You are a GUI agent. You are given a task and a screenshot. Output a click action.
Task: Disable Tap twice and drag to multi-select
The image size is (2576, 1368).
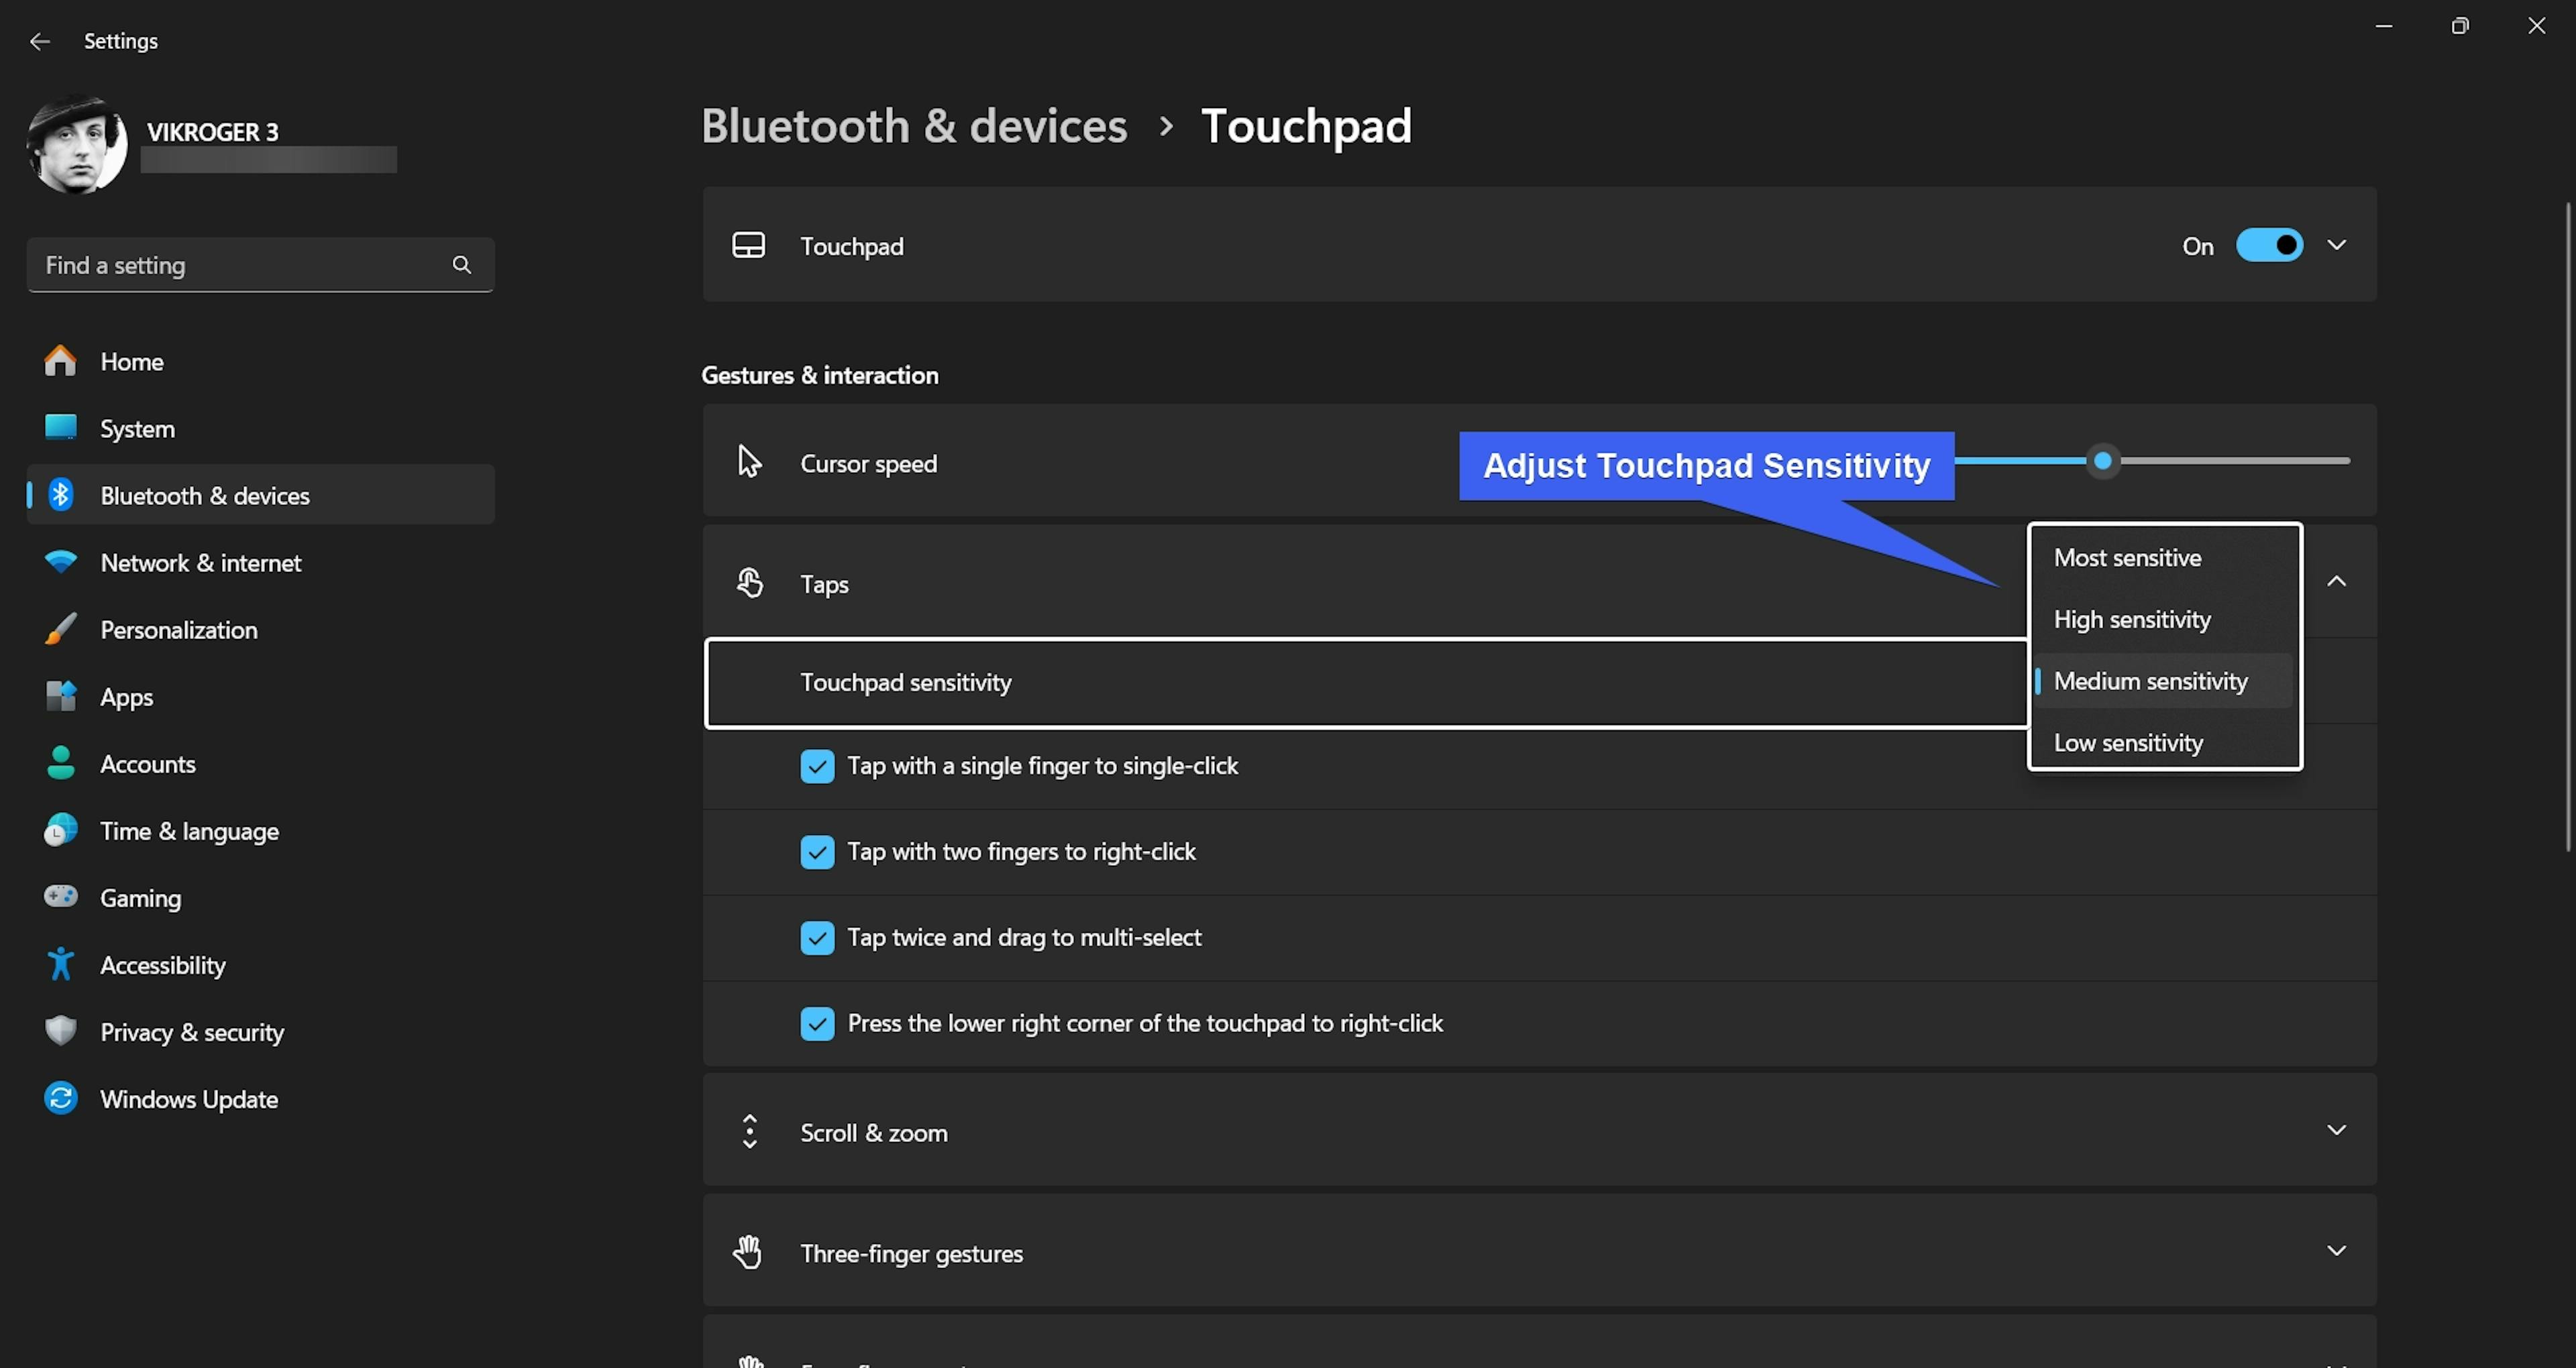click(x=817, y=938)
